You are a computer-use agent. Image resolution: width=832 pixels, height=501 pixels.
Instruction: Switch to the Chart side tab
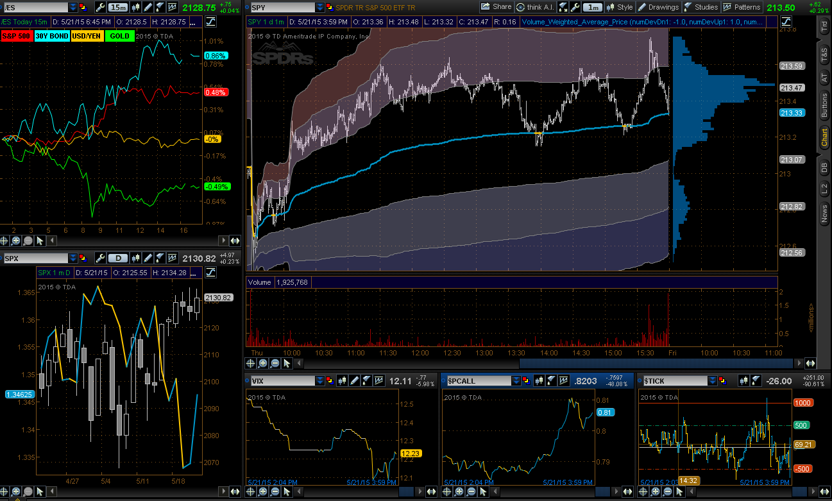[824, 138]
